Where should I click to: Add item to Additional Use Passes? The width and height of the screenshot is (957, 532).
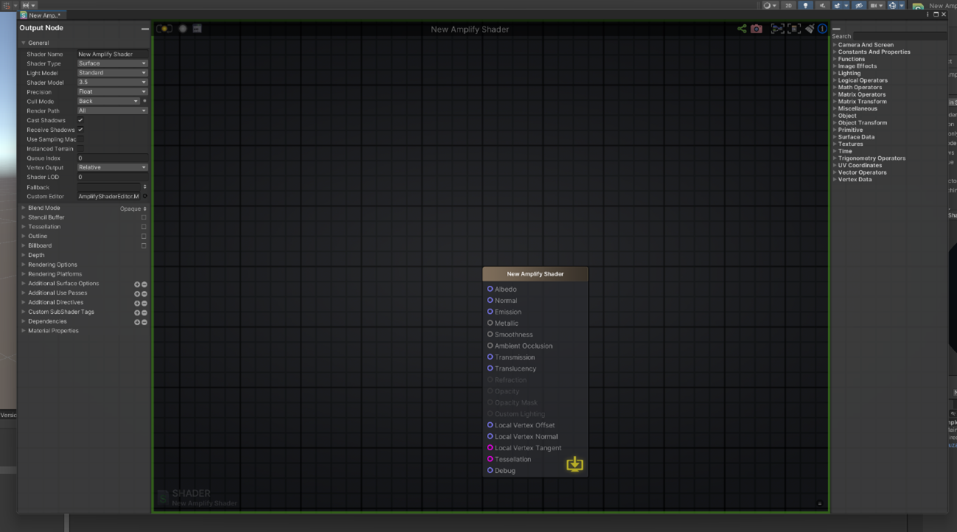pos(137,293)
